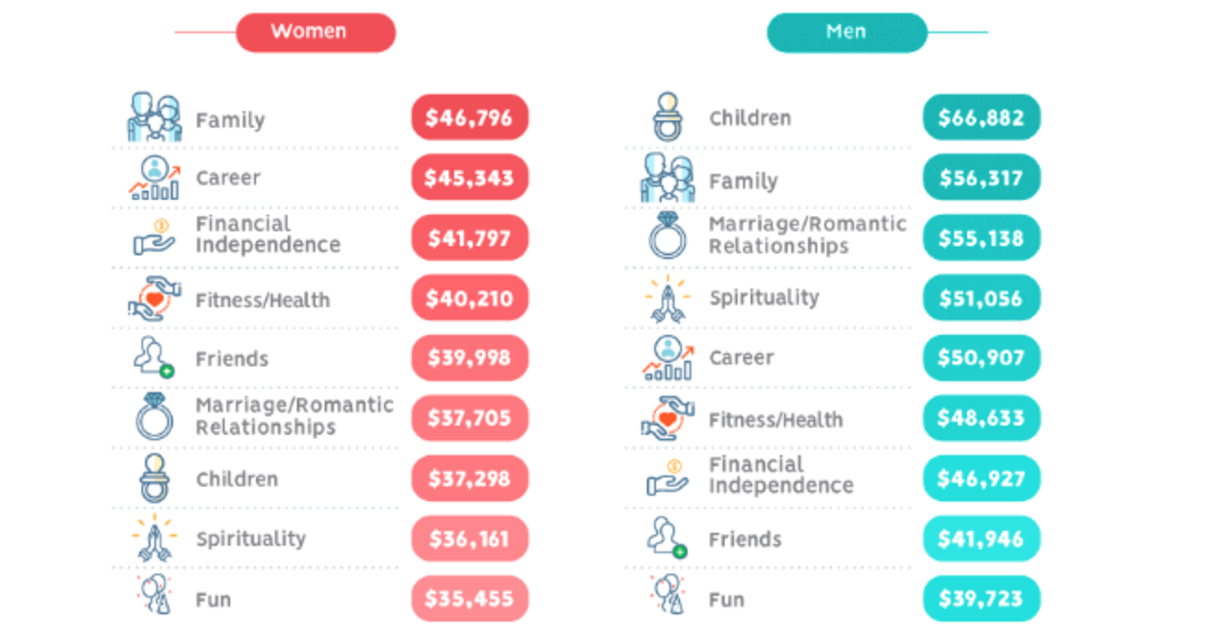Click the Financial Independence label under Men

click(x=781, y=475)
